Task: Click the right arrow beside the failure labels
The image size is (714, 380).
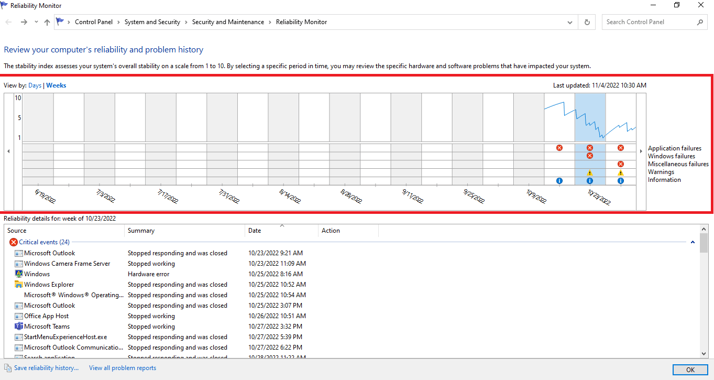Action: pyautogui.click(x=641, y=150)
